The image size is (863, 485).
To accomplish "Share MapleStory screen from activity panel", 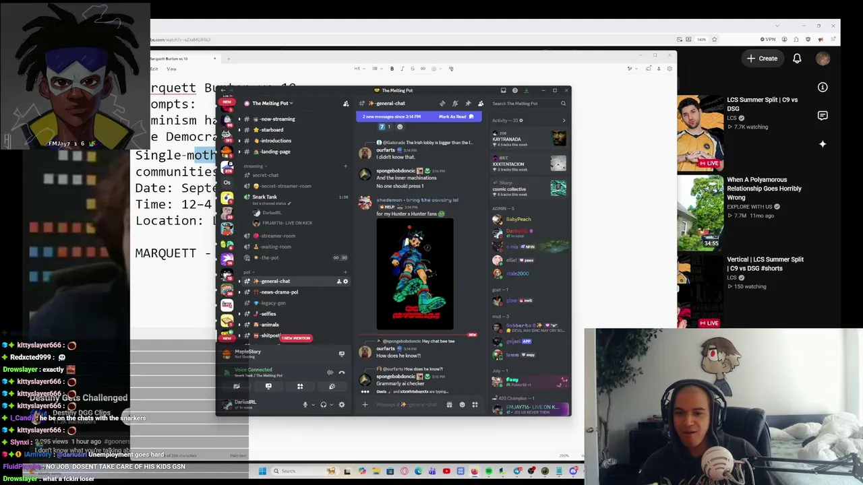I will [x=342, y=354].
